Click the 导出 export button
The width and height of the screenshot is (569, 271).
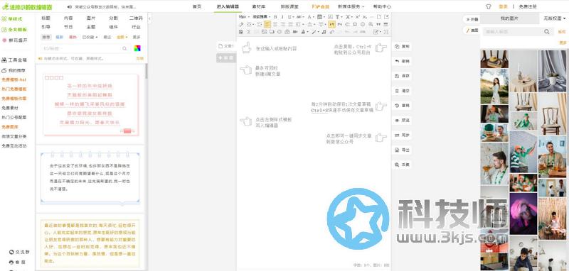[x=402, y=150]
